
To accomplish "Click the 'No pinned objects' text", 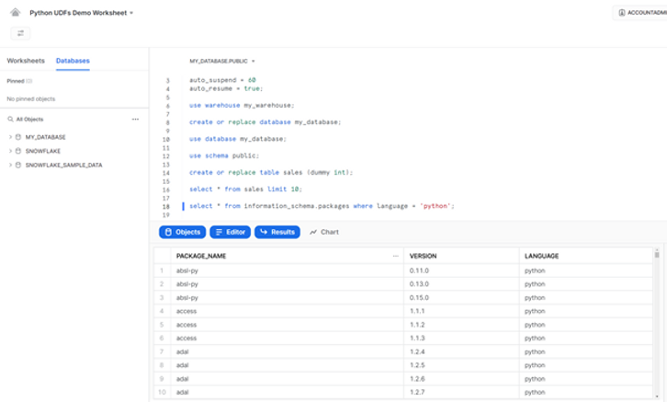I will point(31,98).
